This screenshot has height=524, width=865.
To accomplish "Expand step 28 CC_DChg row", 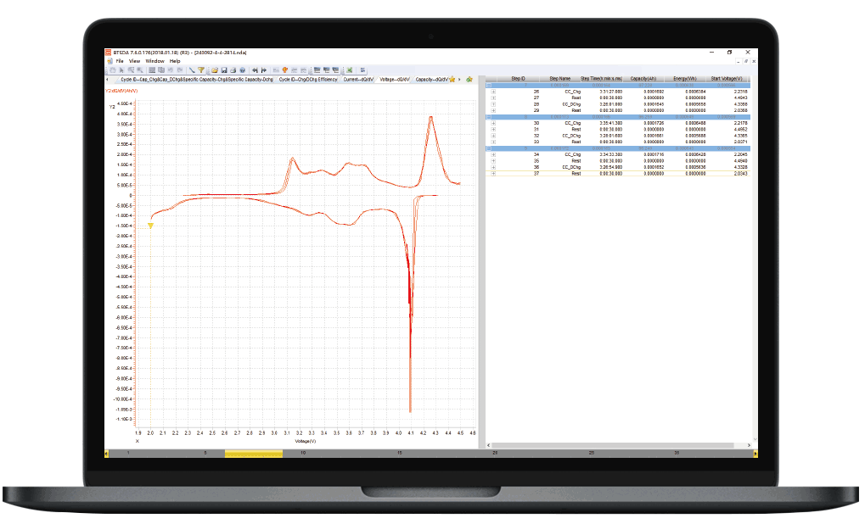I will pyautogui.click(x=493, y=104).
